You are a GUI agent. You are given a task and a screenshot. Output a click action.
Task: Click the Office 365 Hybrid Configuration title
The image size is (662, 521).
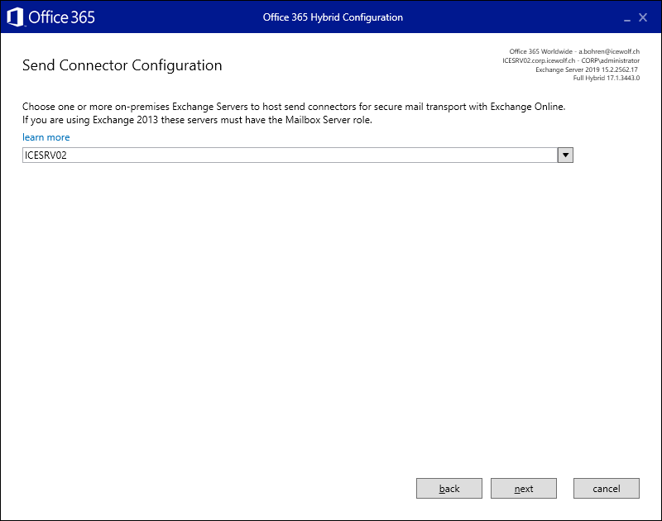coord(333,17)
